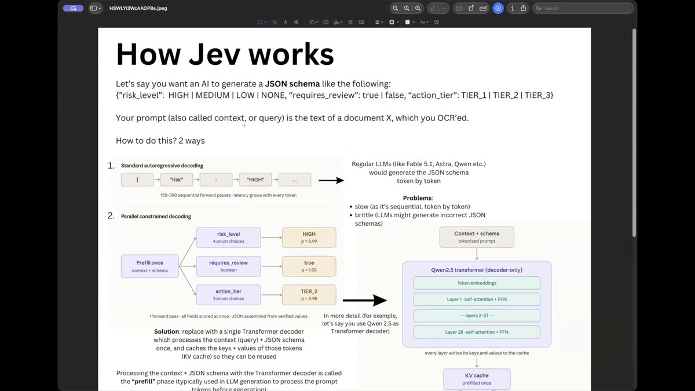The image size is (695, 391).
Task: Click the form filling toolbar button
Action: click(459, 8)
